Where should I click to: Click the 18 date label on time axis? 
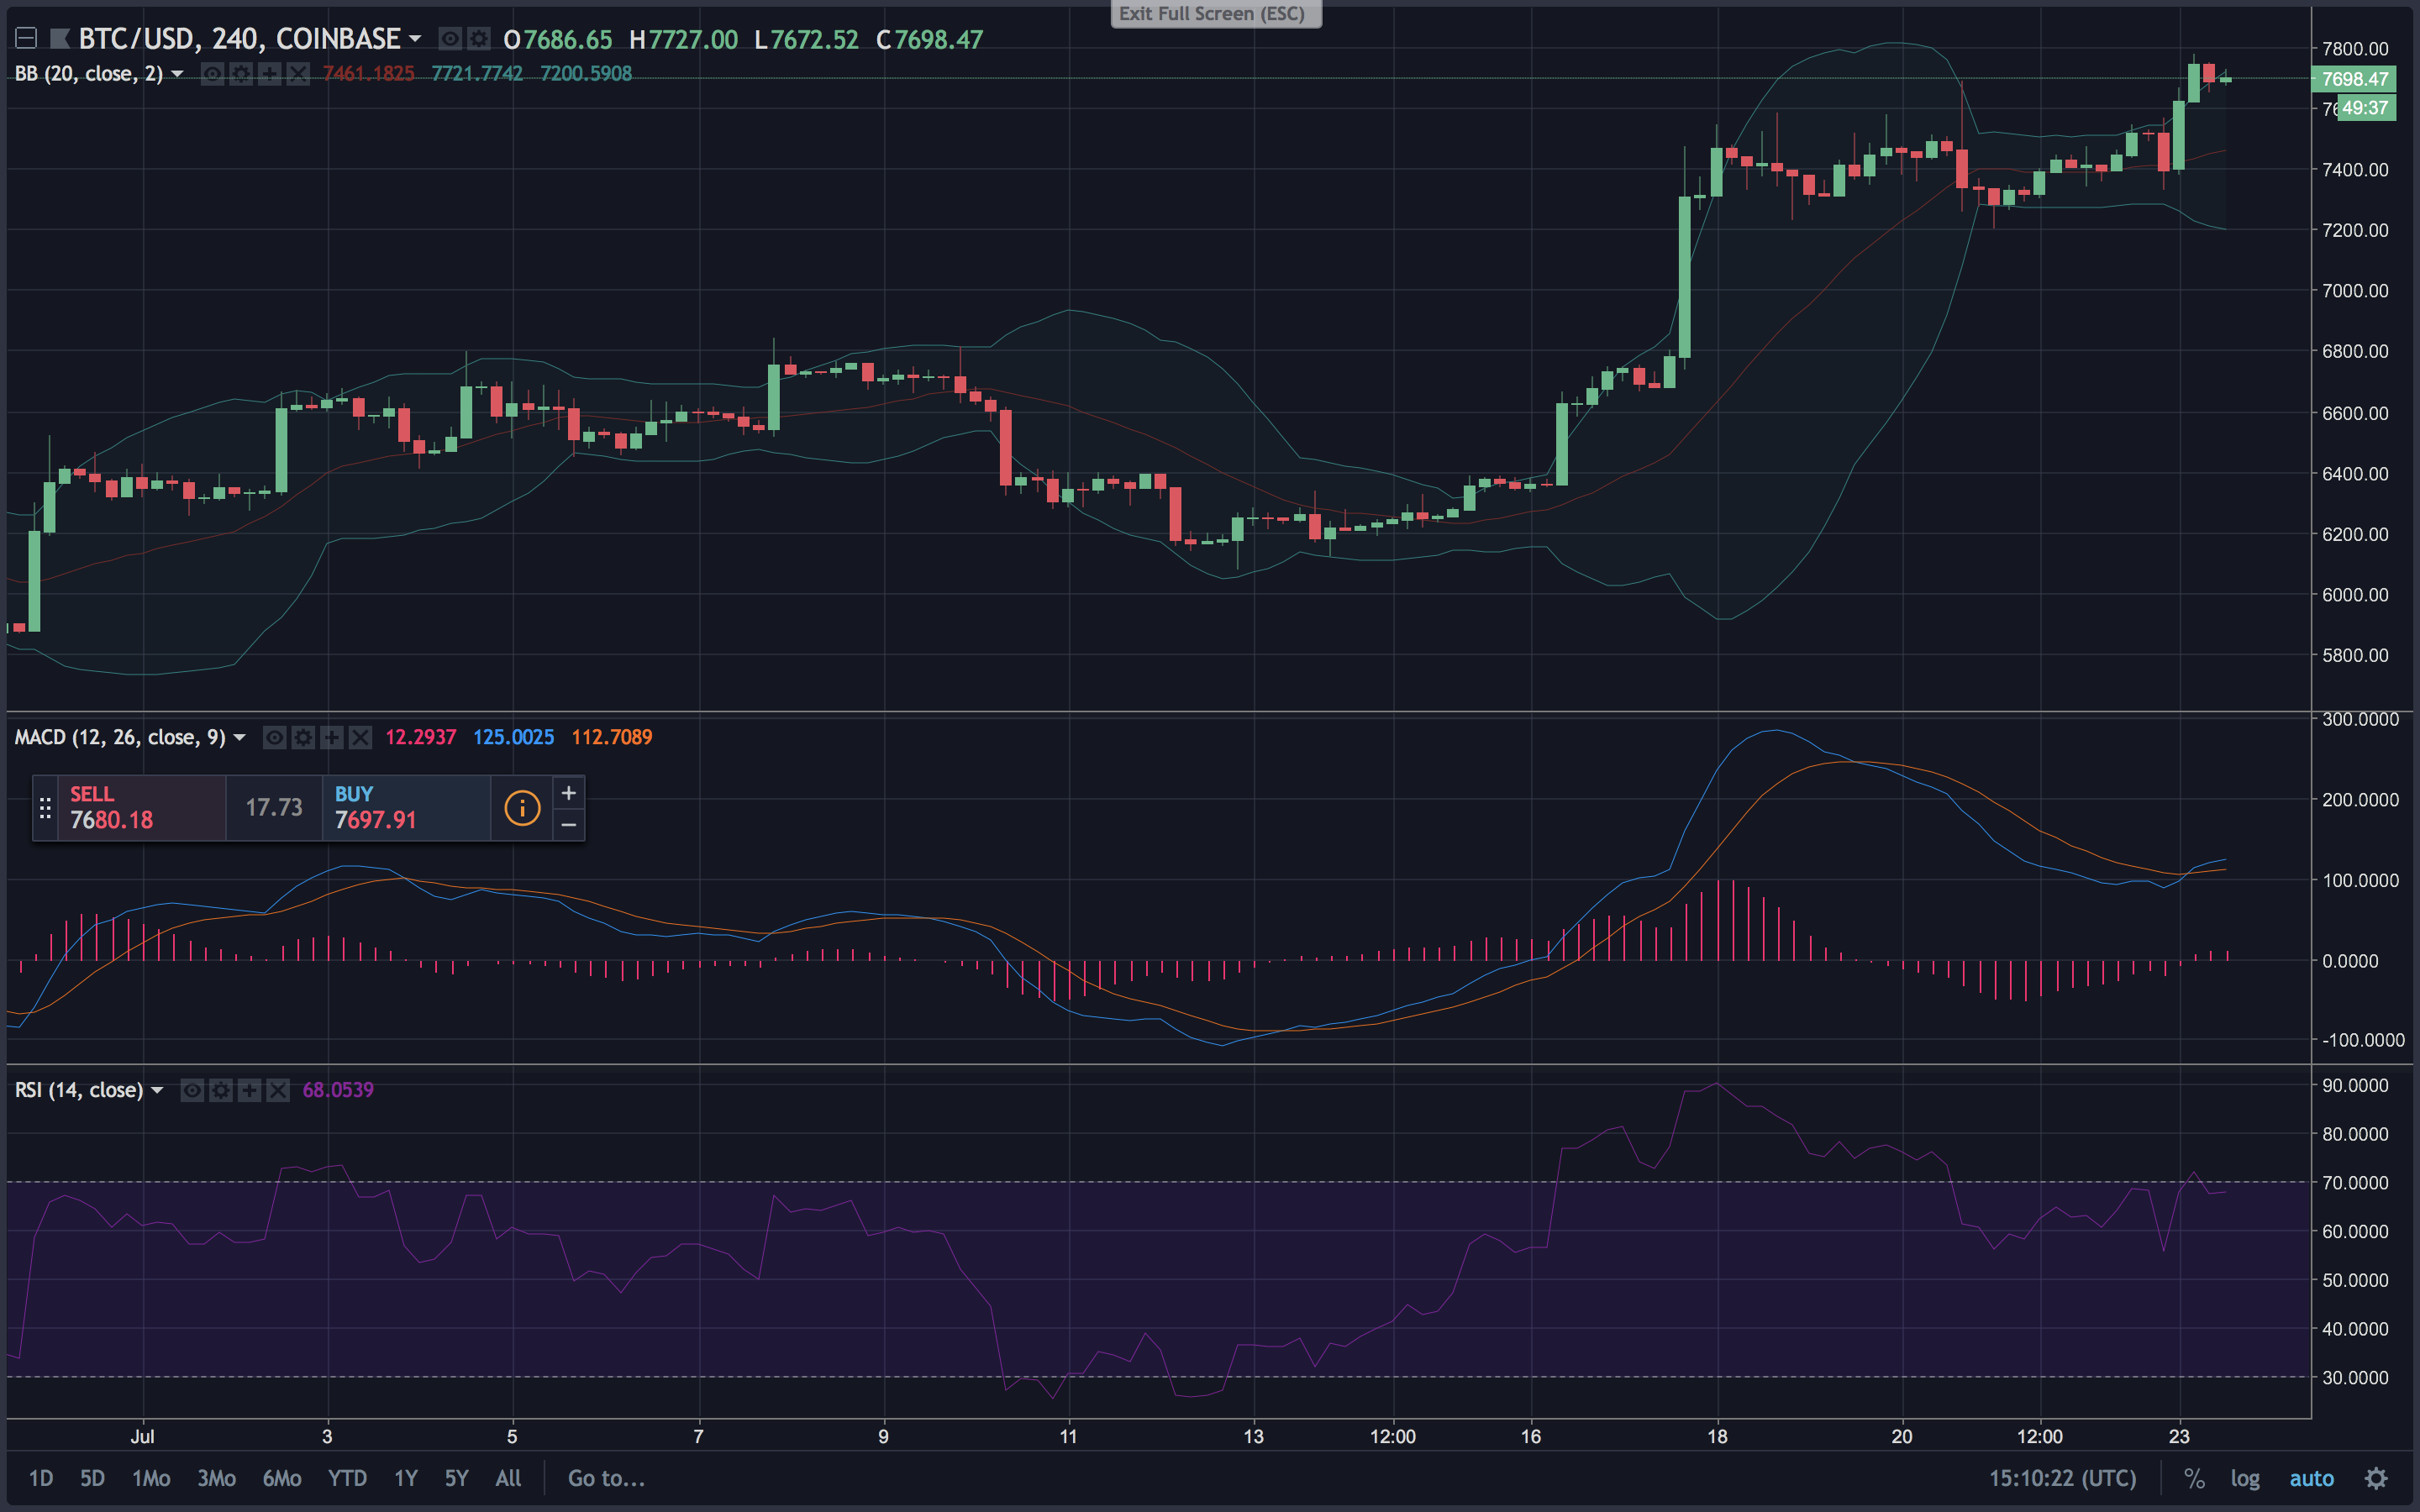1717,1437
